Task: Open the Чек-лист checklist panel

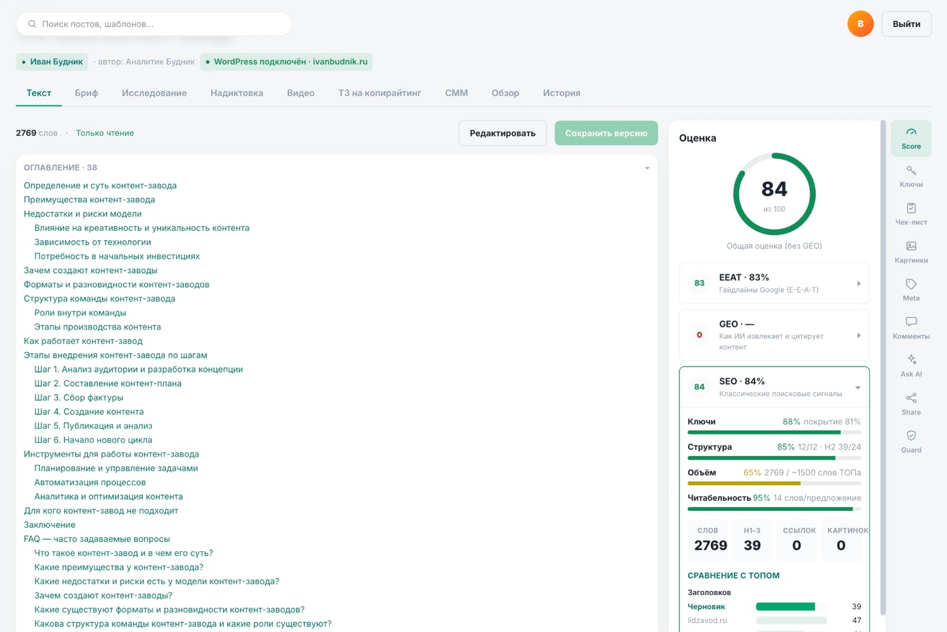Action: (911, 214)
